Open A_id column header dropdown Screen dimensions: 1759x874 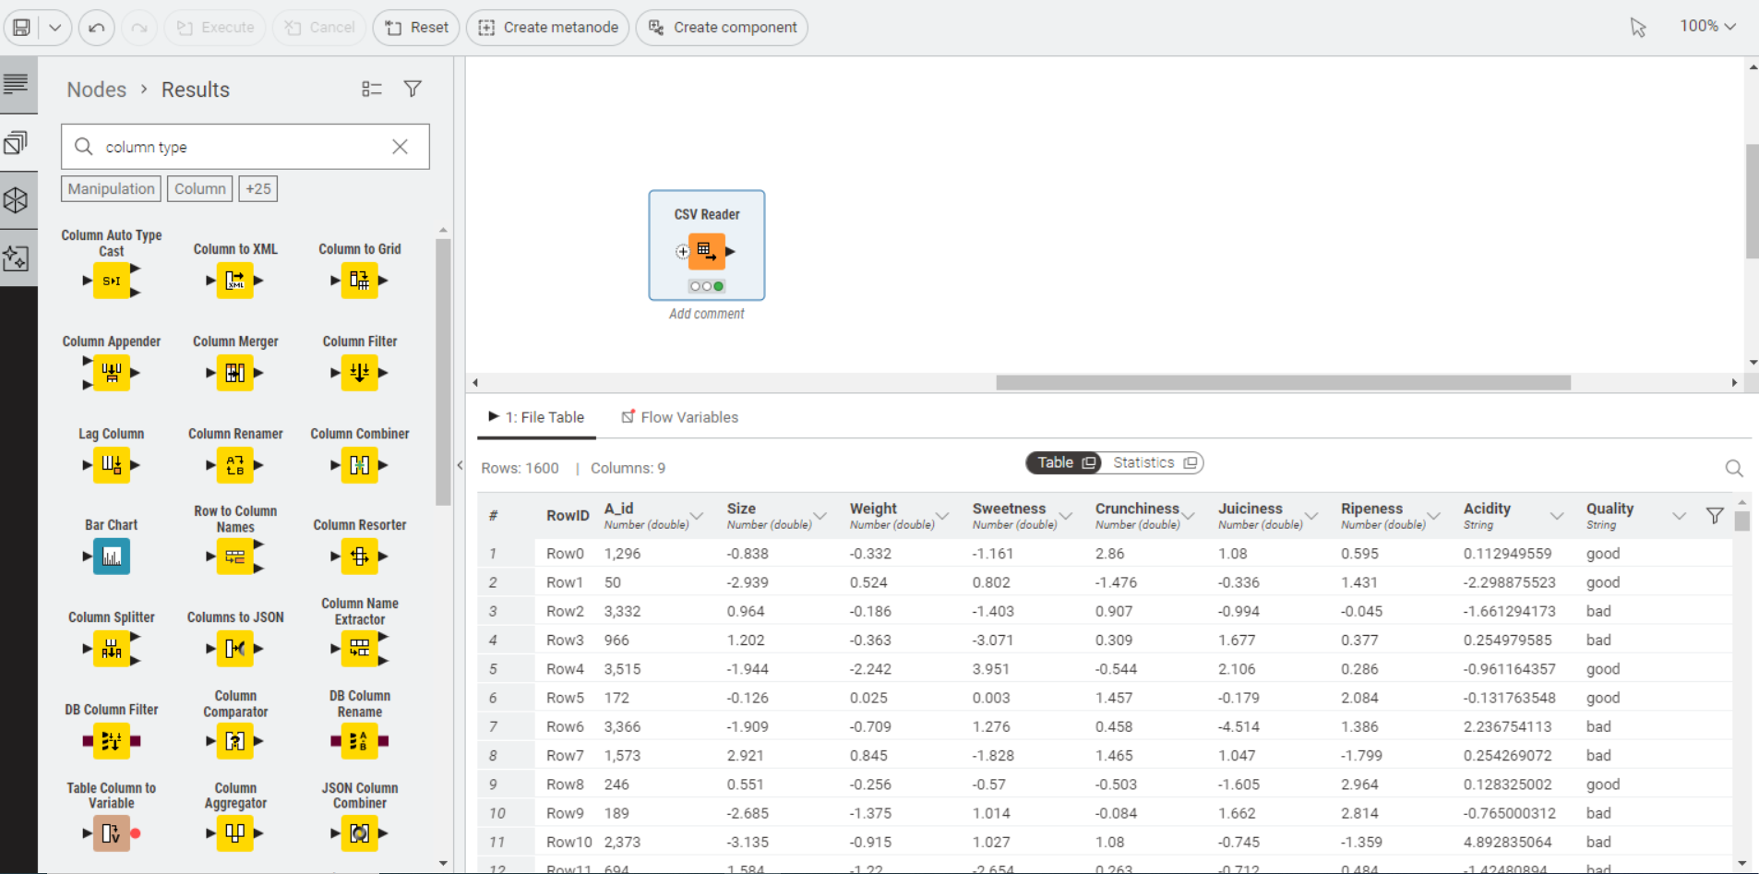697,516
